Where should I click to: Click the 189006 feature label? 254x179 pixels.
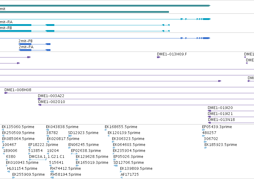[x=10, y=151]
